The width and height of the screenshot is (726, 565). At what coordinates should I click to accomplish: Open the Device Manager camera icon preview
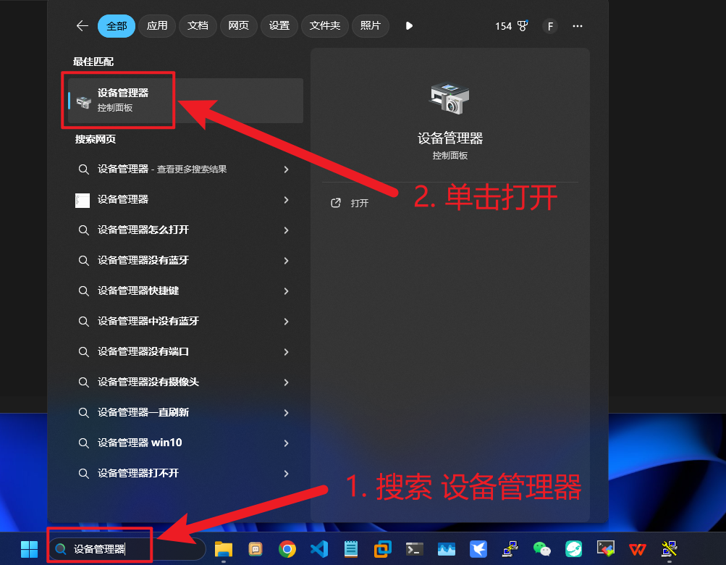(x=449, y=96)
